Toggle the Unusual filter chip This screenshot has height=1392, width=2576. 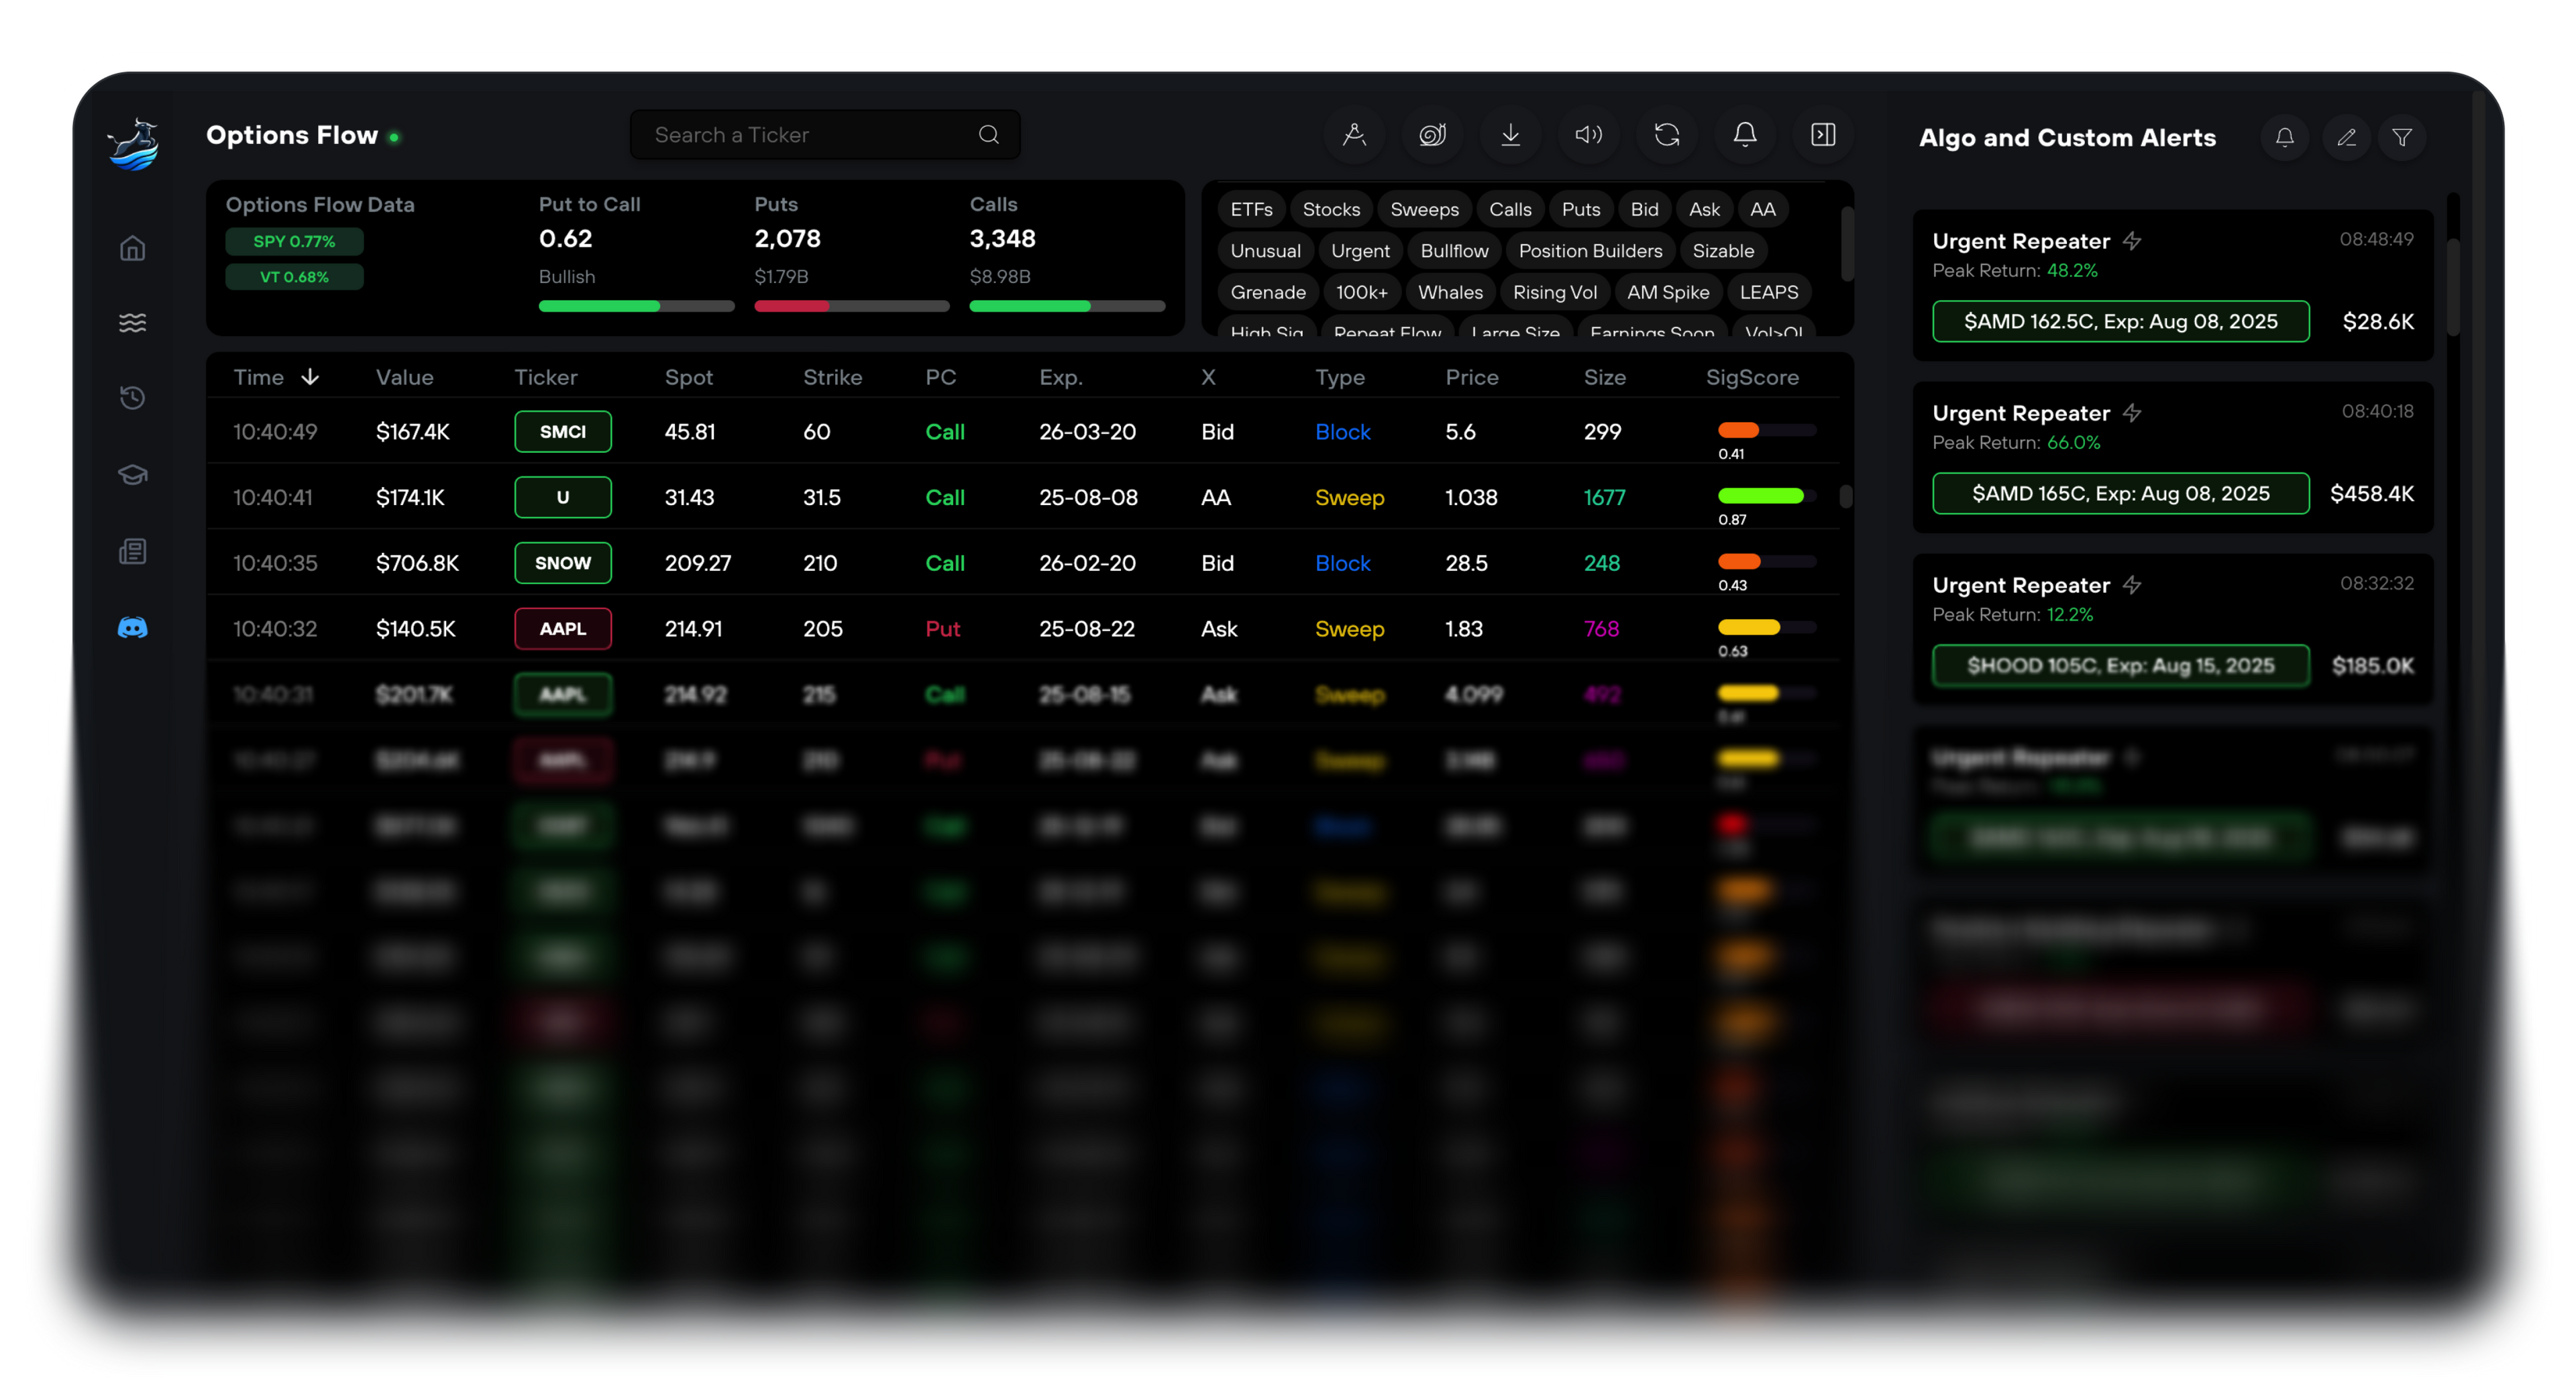1265,251
